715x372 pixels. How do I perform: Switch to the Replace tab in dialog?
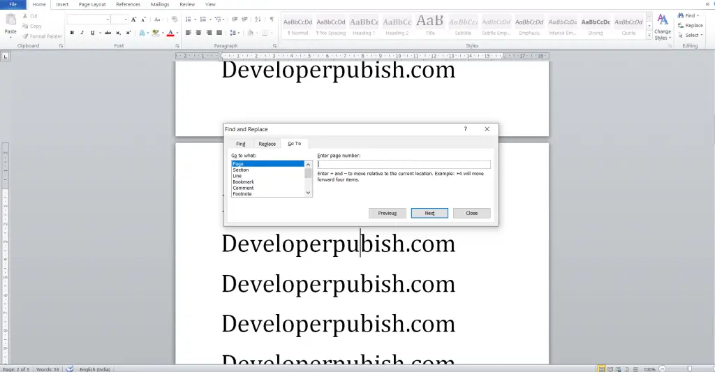tap(267, 144)
